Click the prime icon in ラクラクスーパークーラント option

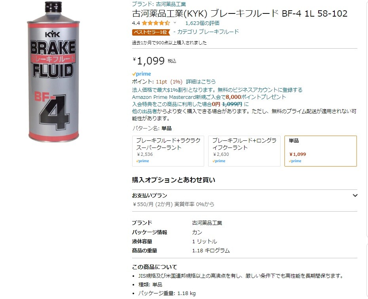142,161
